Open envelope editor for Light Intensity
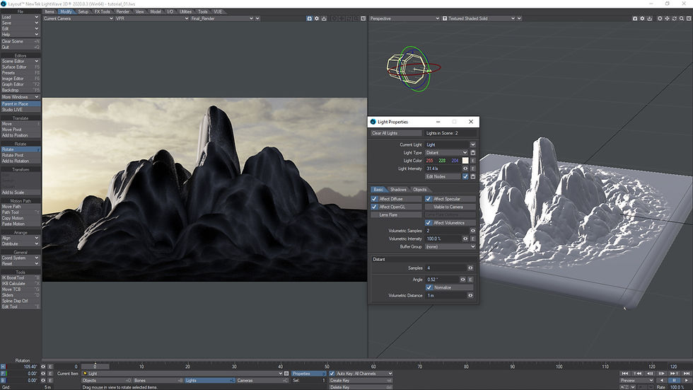The image size is (693, 390). point(473,168)
